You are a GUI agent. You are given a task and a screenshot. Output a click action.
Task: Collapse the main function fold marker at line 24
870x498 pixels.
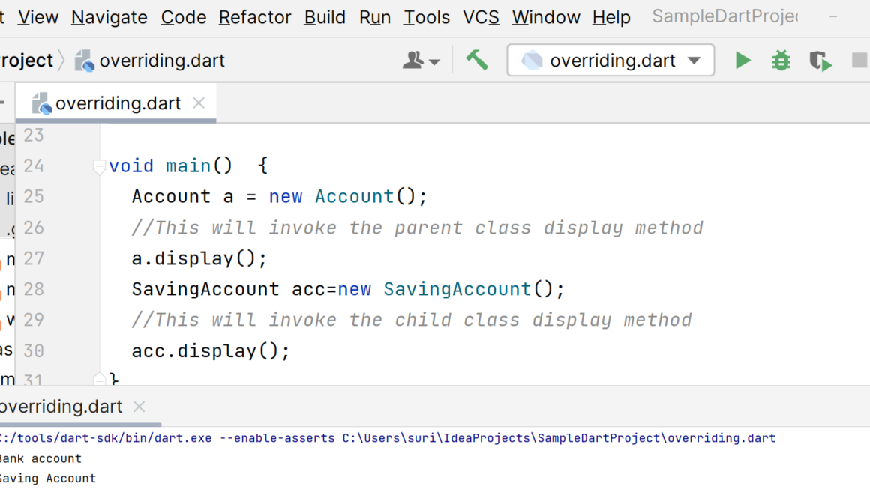[x=99, y=167]
